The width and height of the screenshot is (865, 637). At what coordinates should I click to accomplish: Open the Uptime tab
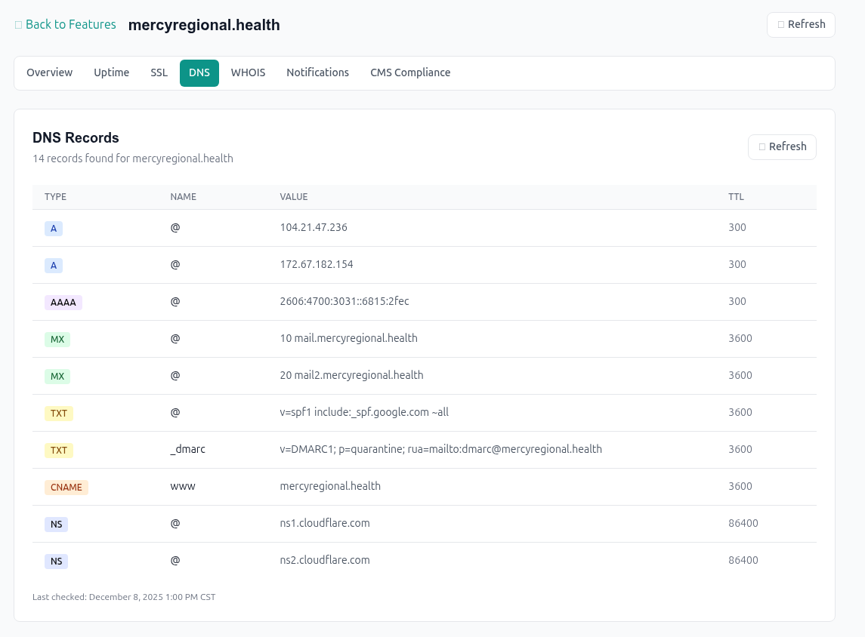pyautogui.click(x=111, y=72)
